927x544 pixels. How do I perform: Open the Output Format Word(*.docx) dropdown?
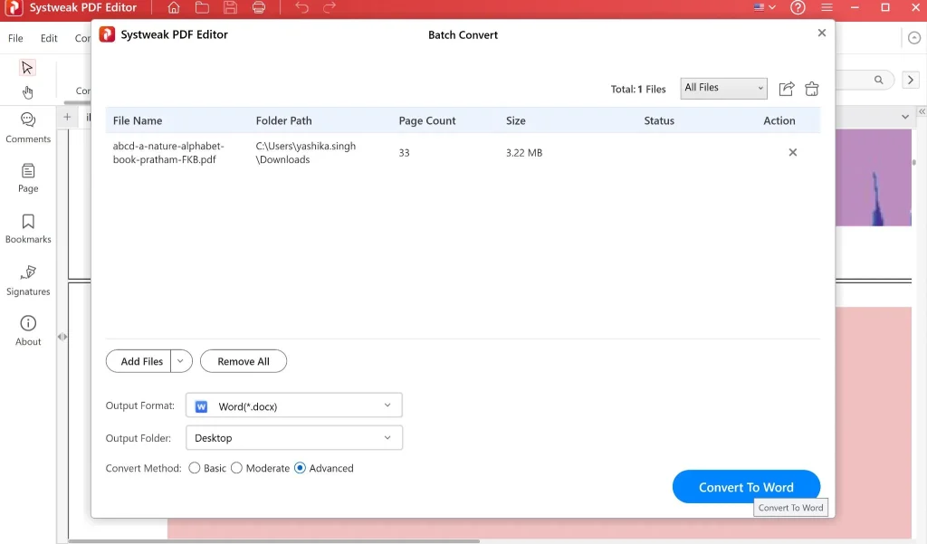[294, 406]
